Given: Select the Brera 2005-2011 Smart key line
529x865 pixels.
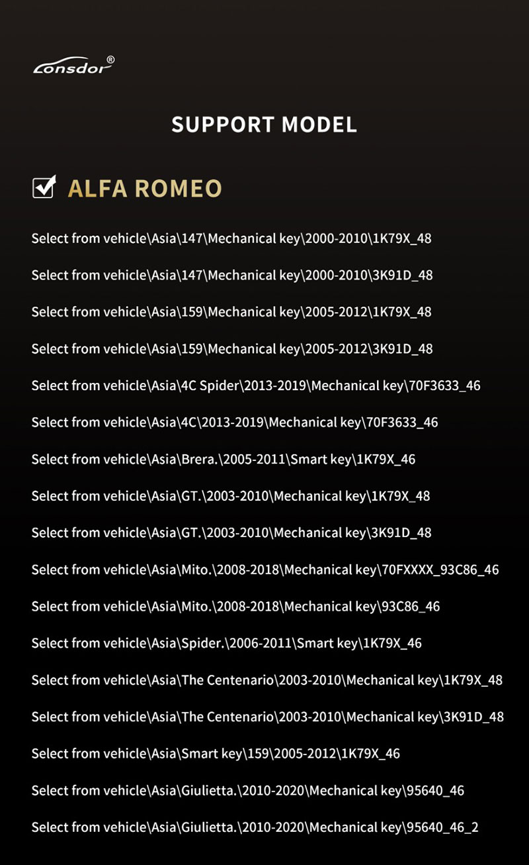Looking at the screenshot, I should pyautogui.click(x=224, y=459).
